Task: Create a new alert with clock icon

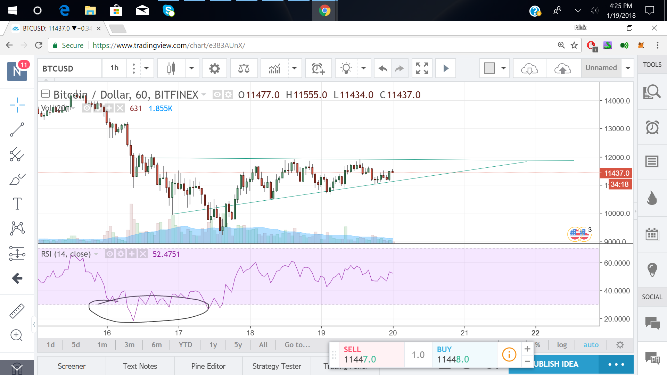Action: 318,68
